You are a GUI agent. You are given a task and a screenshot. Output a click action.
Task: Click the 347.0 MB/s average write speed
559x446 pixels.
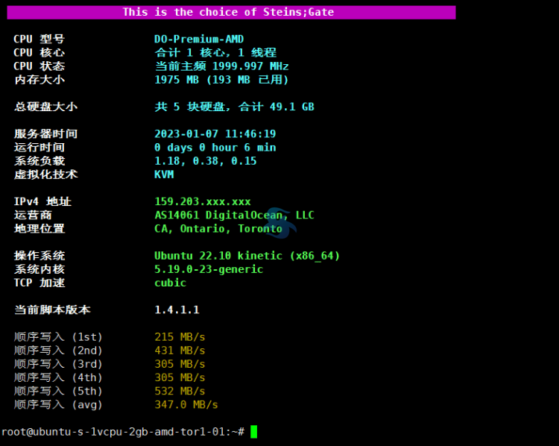pos(186,405)
